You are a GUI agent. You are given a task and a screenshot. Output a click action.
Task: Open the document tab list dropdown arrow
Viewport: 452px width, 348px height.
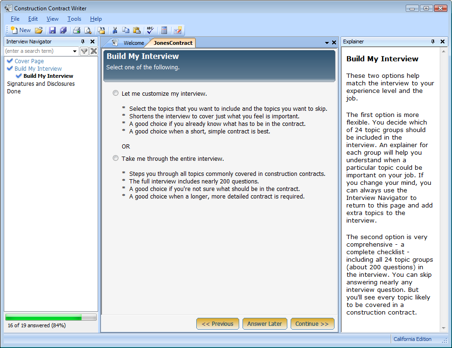[327, 42]
